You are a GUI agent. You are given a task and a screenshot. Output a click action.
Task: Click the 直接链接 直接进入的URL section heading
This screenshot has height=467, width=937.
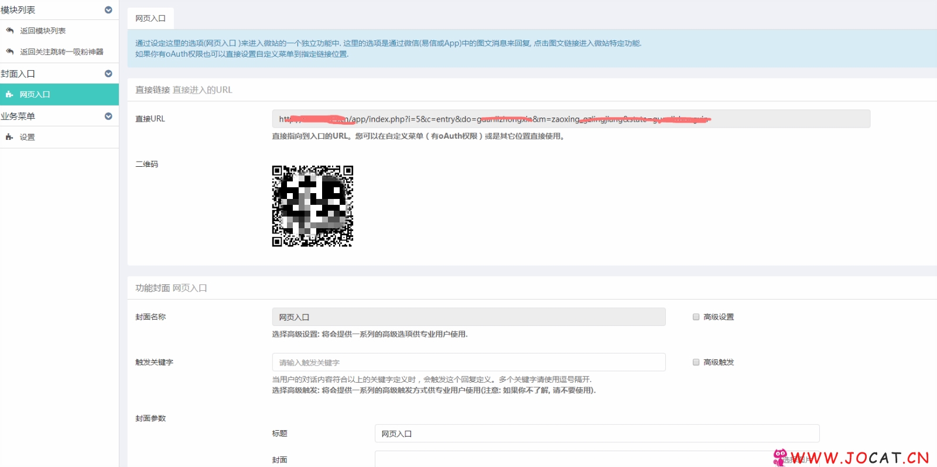(184, 90)
